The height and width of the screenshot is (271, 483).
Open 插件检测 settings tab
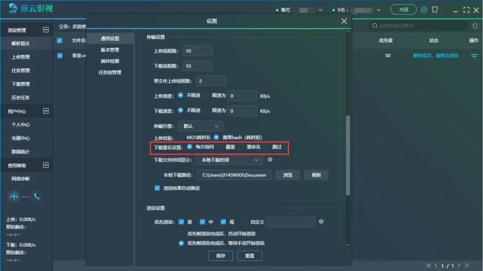[110, 61]
